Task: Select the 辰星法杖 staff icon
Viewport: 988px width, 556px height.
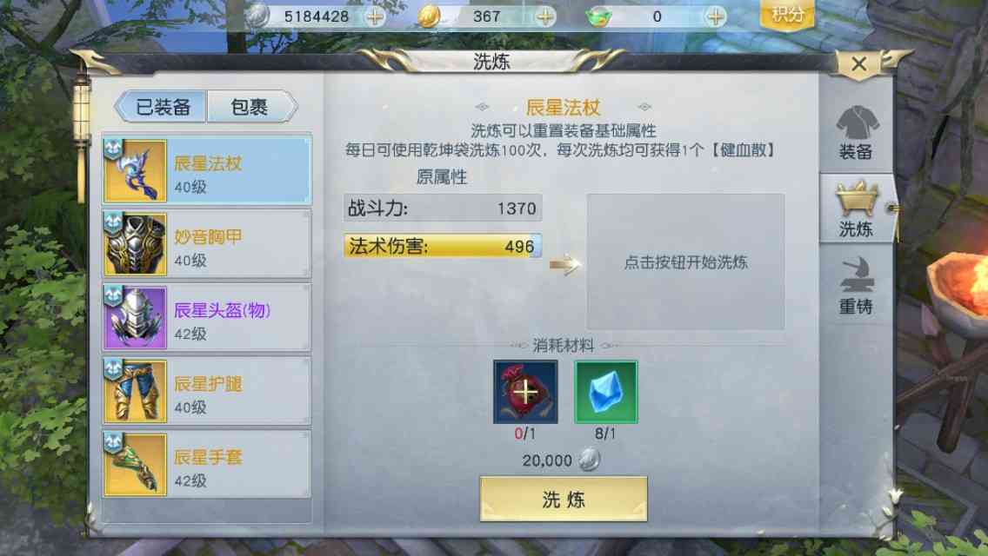Action: point(135,171)
